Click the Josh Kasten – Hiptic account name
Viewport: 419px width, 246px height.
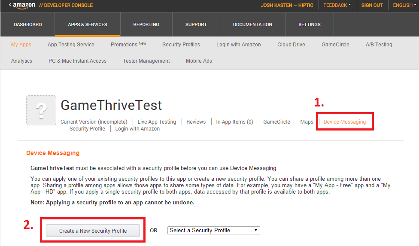[287, 5]
